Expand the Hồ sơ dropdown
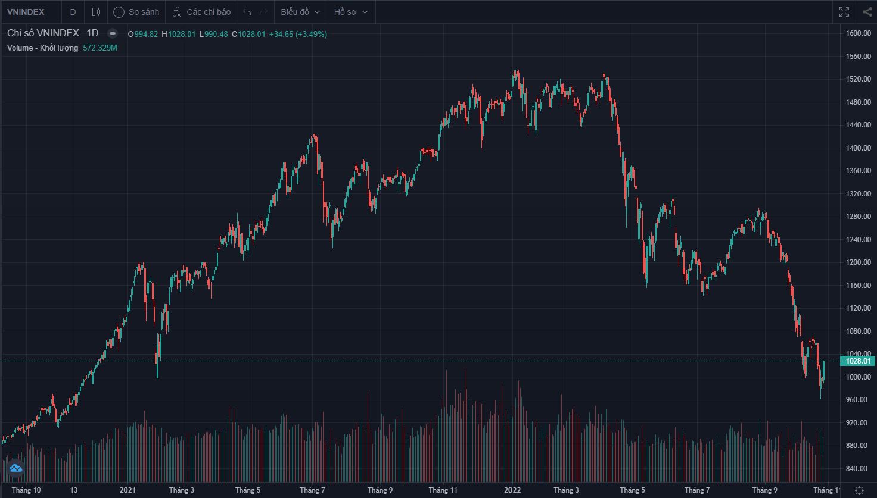This screenshot has width=877, height=498. (x=350, y=12)
